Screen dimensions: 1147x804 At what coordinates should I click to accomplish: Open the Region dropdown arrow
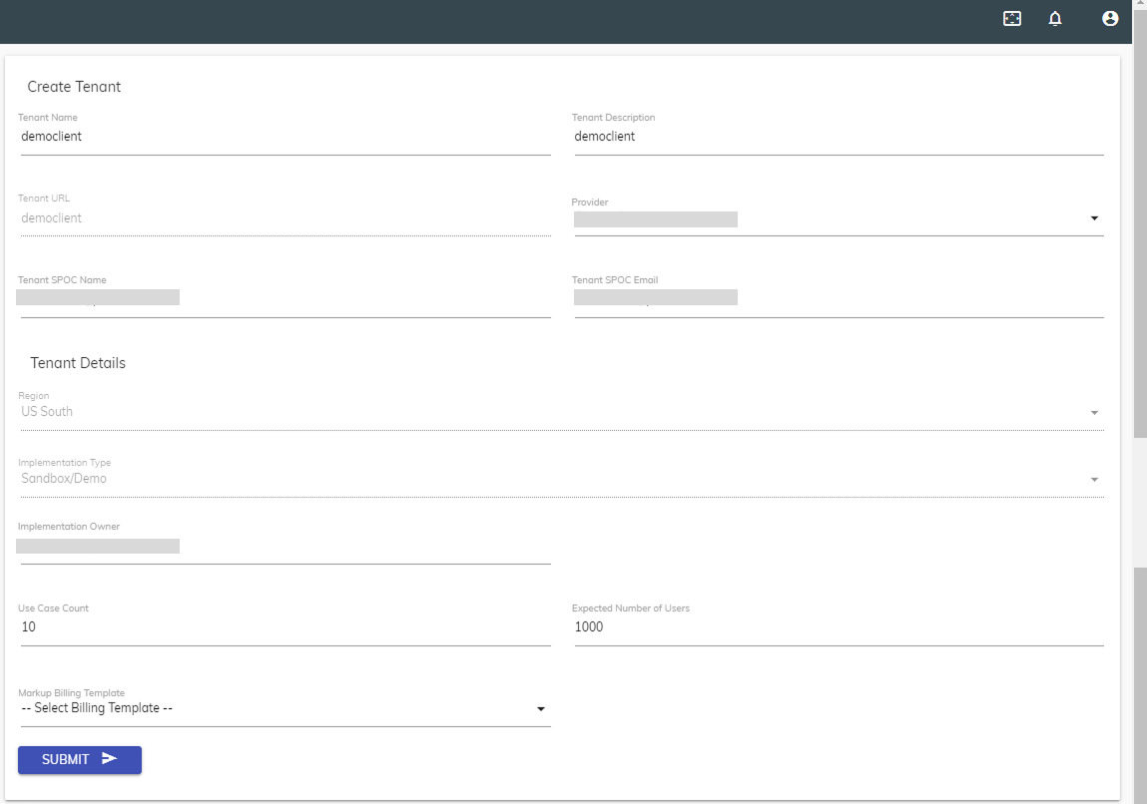[x=1094, y=412]
